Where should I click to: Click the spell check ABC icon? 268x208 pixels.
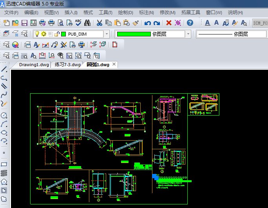[78, 23]
